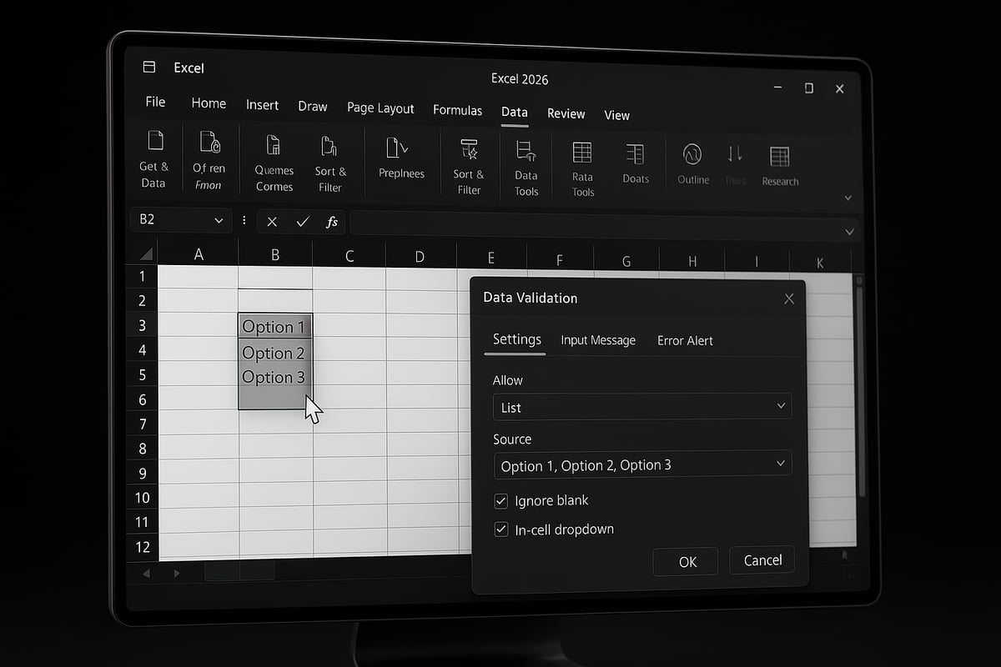Click the Insert Function (fs) icon
The image size is (1001, 667).
tap(331, 222)
